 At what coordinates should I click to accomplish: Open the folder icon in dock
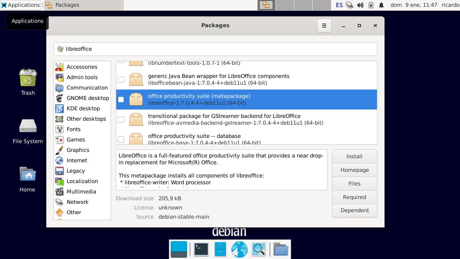[281, 249]
